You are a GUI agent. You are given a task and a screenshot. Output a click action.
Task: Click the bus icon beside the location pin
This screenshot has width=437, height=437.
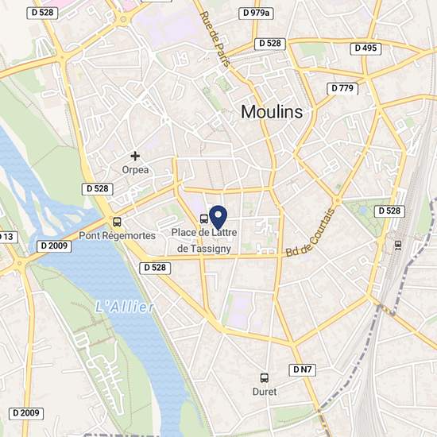[x=204, y=218]
